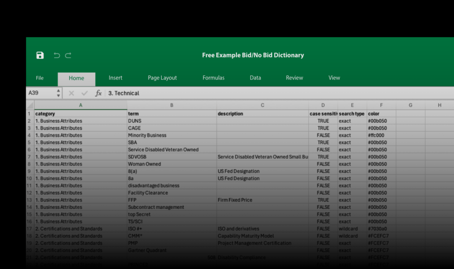Switch to the Data ribbon tab
The image size is (454, 269).
(255, 78)
